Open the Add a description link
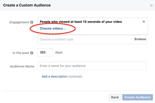The width and height of the screenshot is (155, 103). (55, 76)
